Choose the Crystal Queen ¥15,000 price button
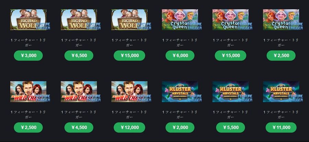 point(231,55)
